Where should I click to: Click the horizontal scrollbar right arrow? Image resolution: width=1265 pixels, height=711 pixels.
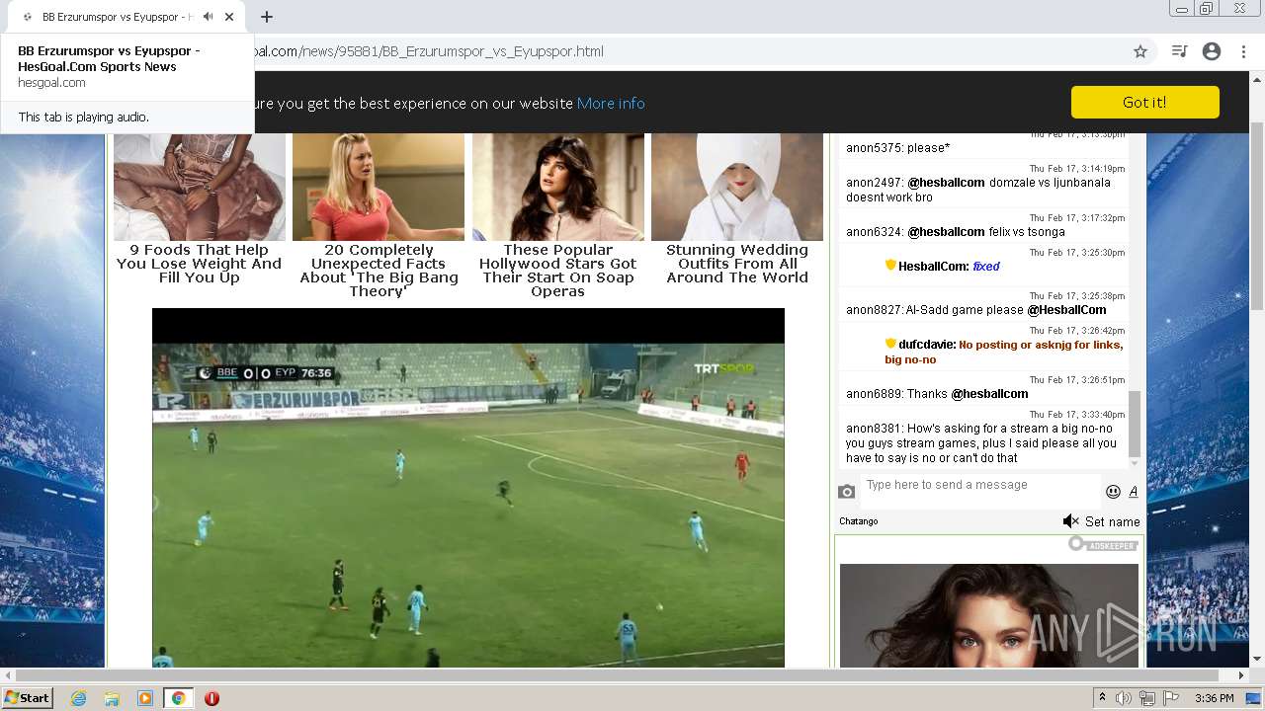coord(1242,675)
